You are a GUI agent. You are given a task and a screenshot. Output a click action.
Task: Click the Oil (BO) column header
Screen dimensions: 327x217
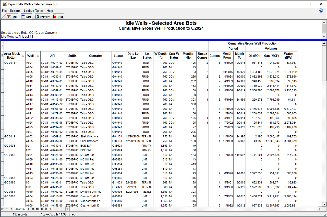pyautogui.click(x=254, y=56)
